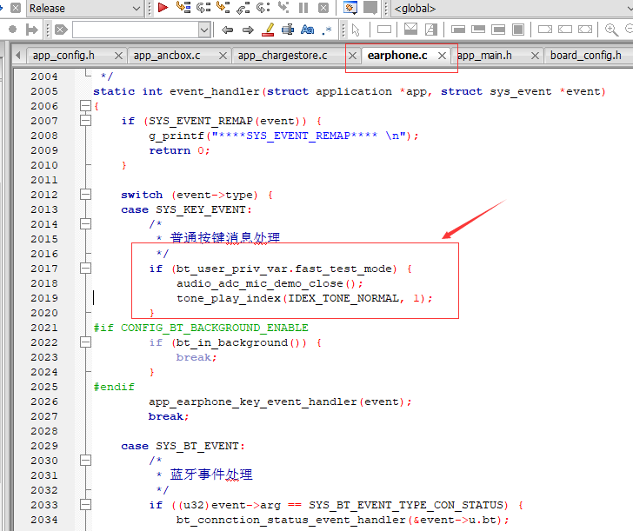Click the envelope-shaped block icon
The width and height of the screenshot is (633, 531).
(x=410, y=29)
